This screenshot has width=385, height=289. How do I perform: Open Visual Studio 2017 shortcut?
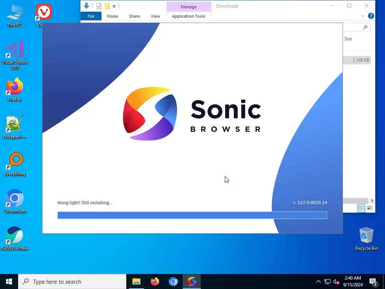point(15,56)
